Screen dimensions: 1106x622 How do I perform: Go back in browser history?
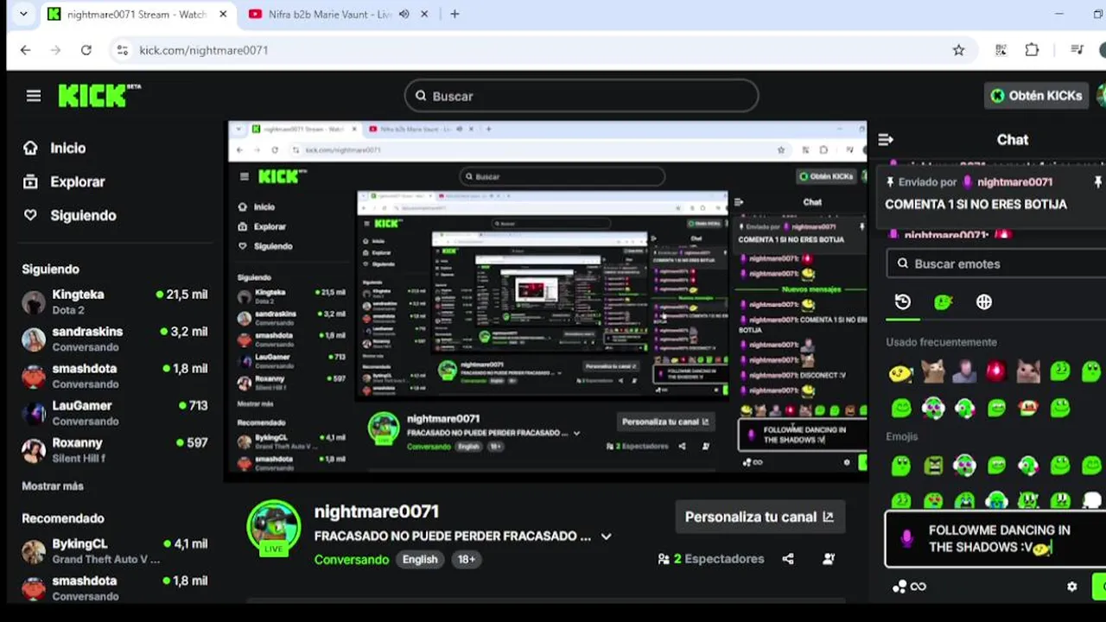25,50
